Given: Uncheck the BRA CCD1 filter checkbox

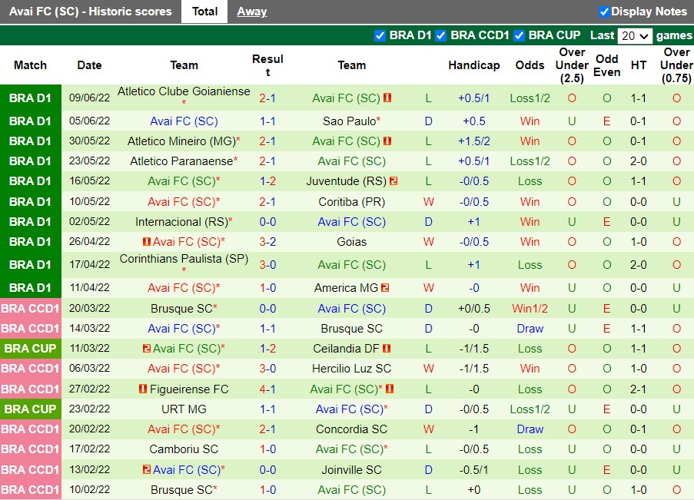Looking at the screenshot, I should point(441,35).
